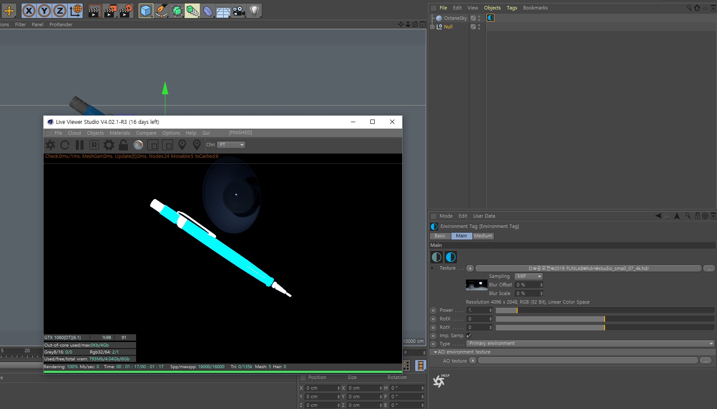
Task: Click the HDRI texture preview thumbnail
Action: point(476,285)
